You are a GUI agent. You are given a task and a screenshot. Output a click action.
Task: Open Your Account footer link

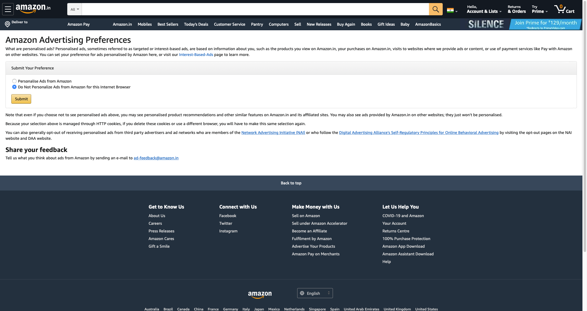pyautogui.click(x=394, y=223)
